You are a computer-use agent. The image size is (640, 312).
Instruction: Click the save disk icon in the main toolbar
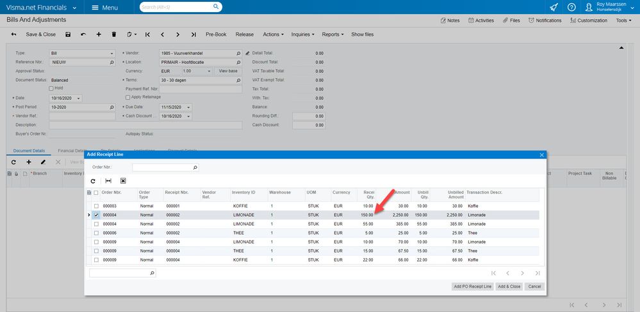tap(68, 34)
